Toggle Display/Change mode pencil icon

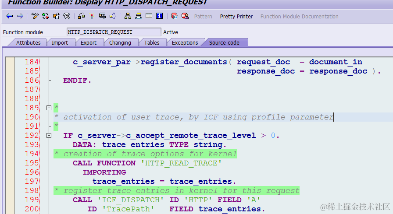(35, 16)
